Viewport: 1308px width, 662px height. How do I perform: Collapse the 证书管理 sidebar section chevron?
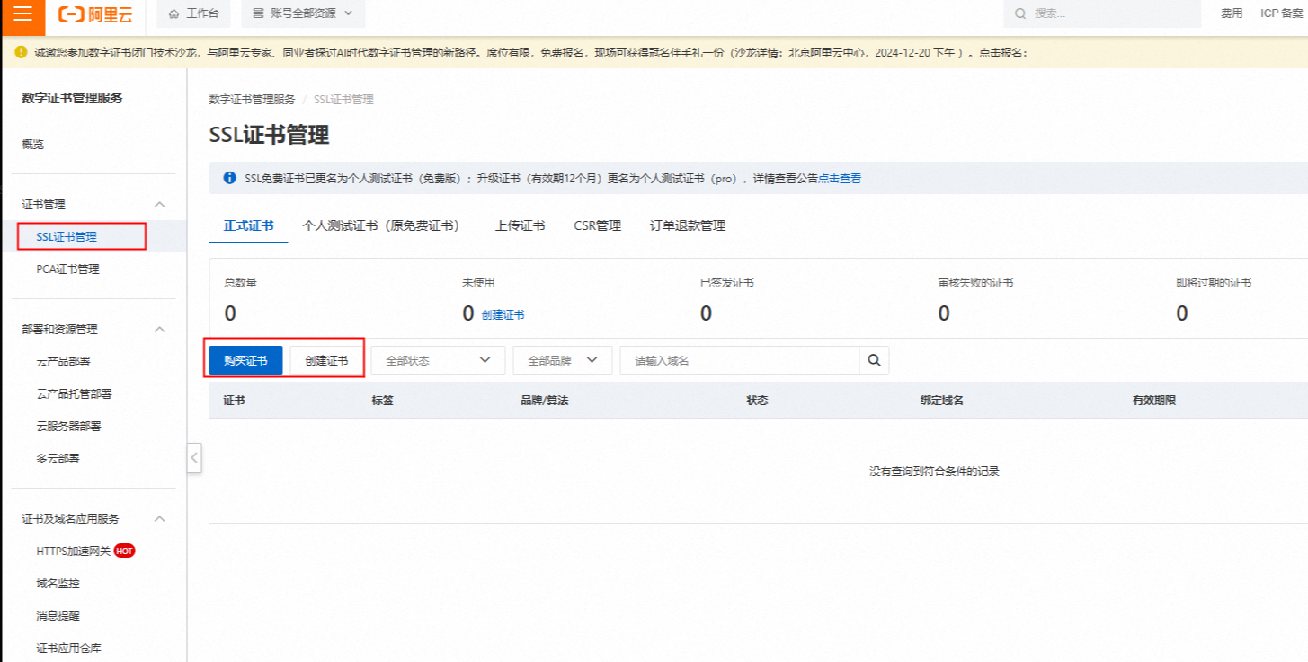pyautogui.click(x=160, y=204)
